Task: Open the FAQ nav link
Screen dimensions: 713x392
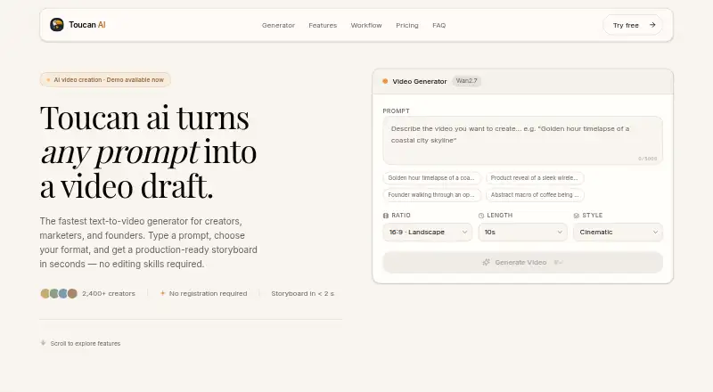Action: 438,26
